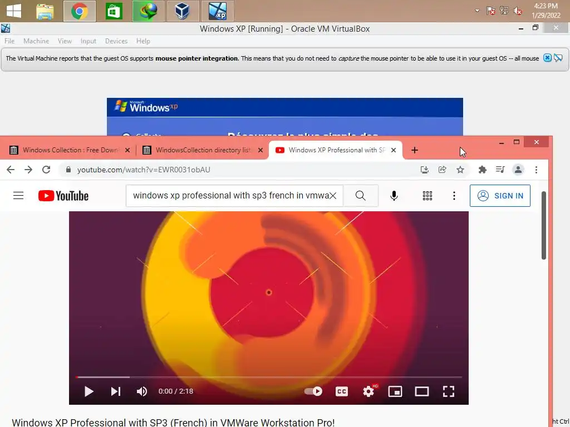This screenshot has width=570, height=427.
Task: Open Chrome extensions puzzle icon
Action: 483,170
